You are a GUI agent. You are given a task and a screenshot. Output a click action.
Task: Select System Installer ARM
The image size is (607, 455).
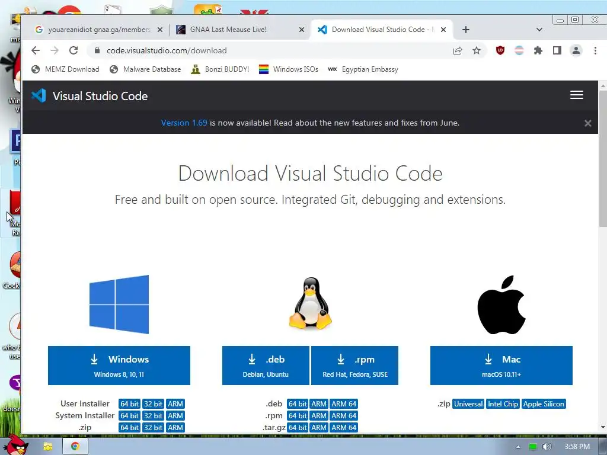(x=175, y=416)
